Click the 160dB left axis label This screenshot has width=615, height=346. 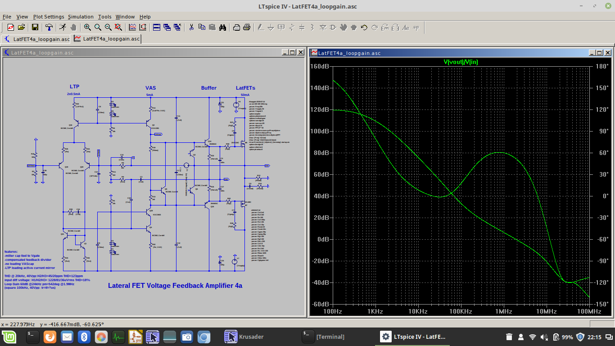point(320,66)
